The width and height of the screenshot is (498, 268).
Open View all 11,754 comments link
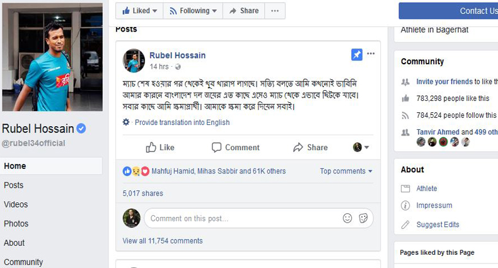(x=163, y=241)
